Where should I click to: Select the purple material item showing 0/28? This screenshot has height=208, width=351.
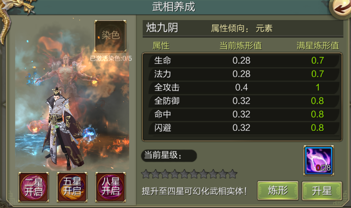tap(319, 161)
